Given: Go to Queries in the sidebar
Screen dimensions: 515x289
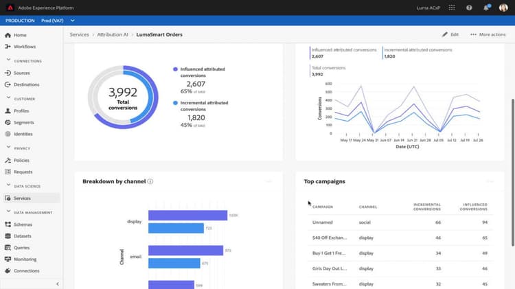Looking at the screenshot, I should point(22,248).
